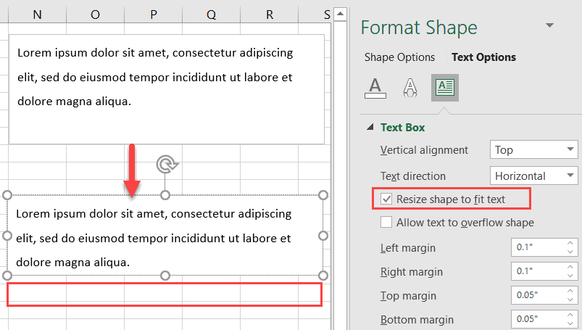Image resolution: width=582 pixels, height=330 pixels.
Task: Select the Text Effects icon
Action: tap(410, 87)
